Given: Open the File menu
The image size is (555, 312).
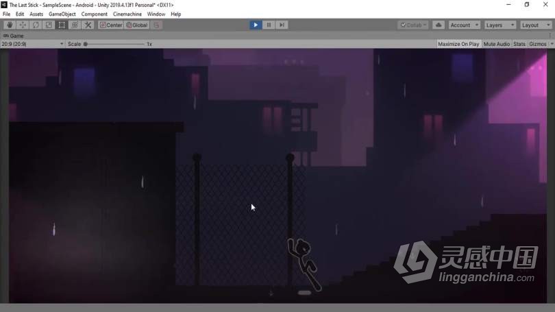Looking at the screenshot, I should tap(6, 14).
